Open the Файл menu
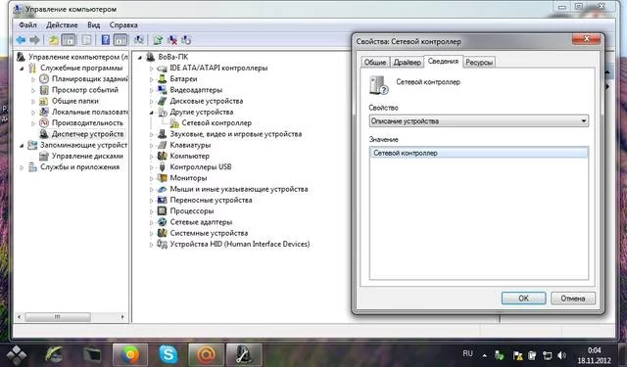The height and width of the screenshot is (367, 627). point(27,24)
